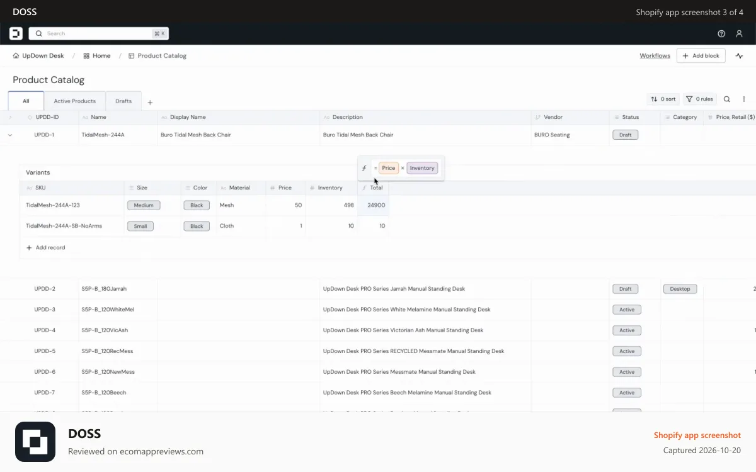Click the Active status badge for UPDD-5
Screen dimensions: 756x472
click(627, 351)
